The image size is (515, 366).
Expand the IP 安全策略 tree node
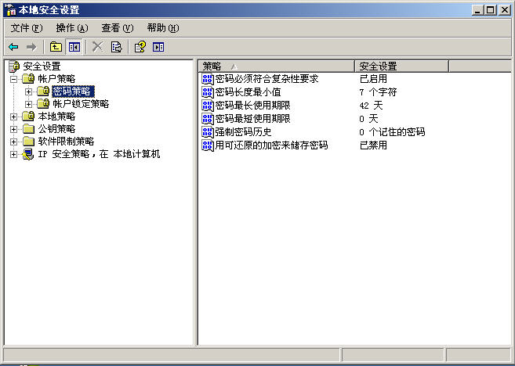[x=13, y=154]
